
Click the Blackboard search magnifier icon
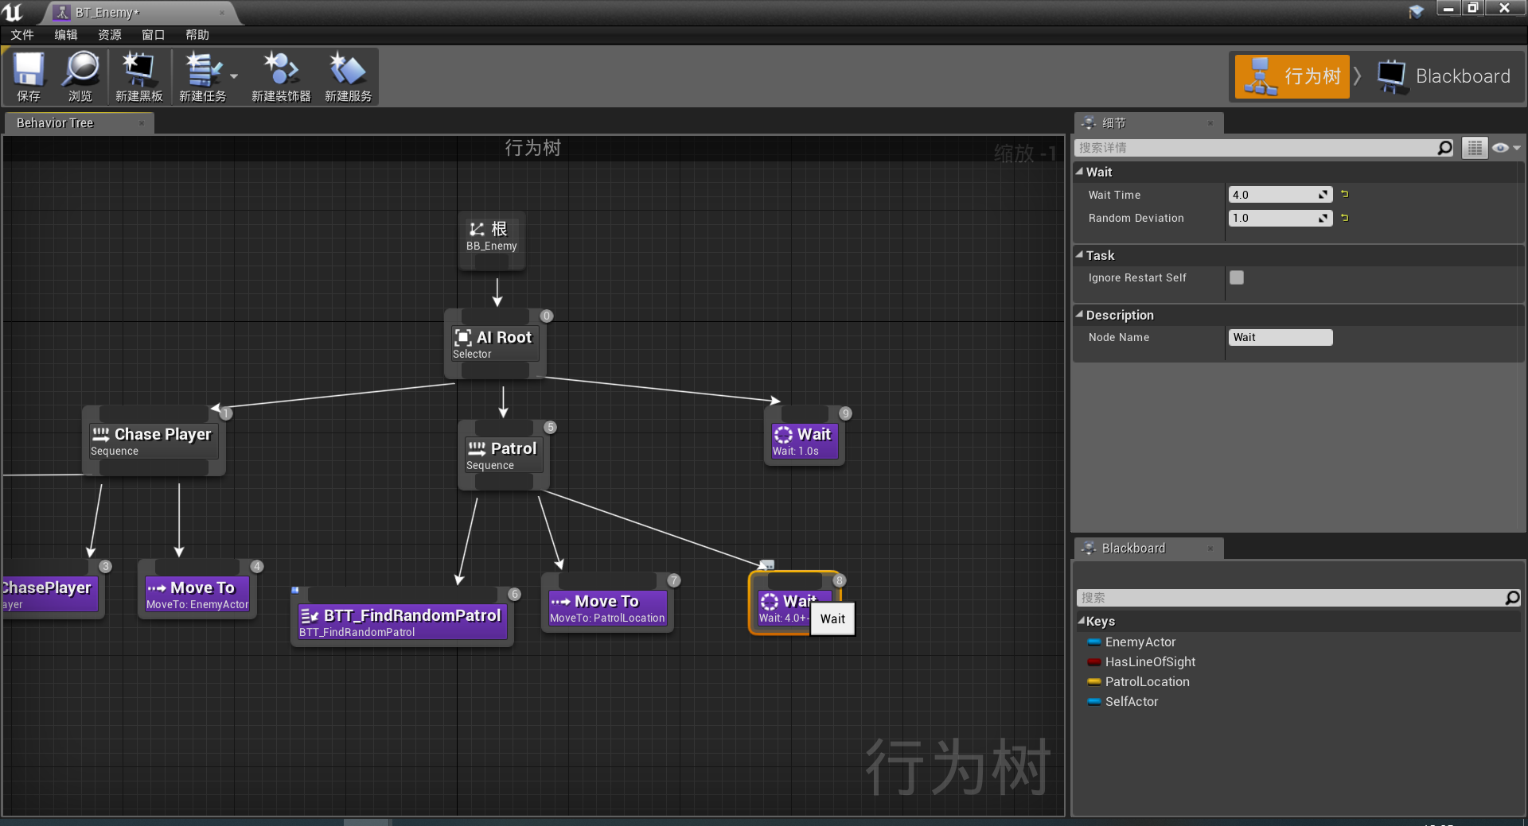click(1513, 598)
